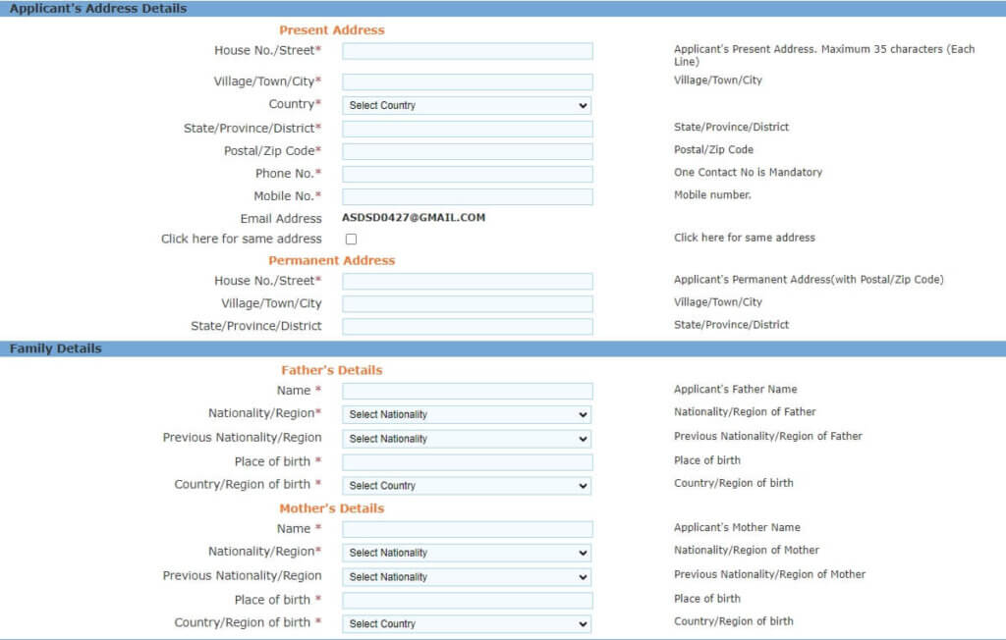Expand Mother's Nationality/Region dropdown
Screen dimensions: 1006x640
pos(467,553)
